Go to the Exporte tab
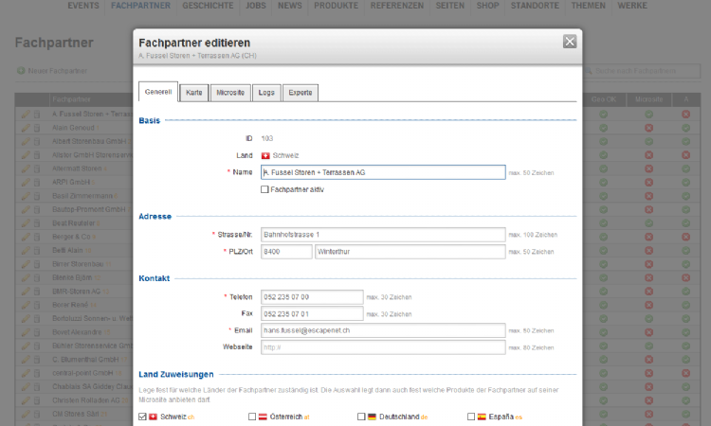Screen dimensions: 711x426 tap(300, 93)
